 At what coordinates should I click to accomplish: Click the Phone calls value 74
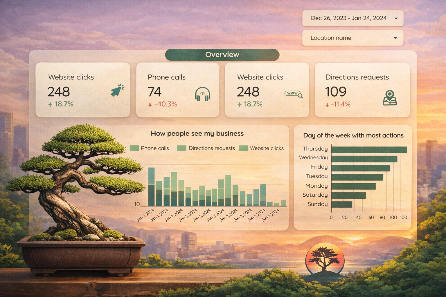point(154,92)
